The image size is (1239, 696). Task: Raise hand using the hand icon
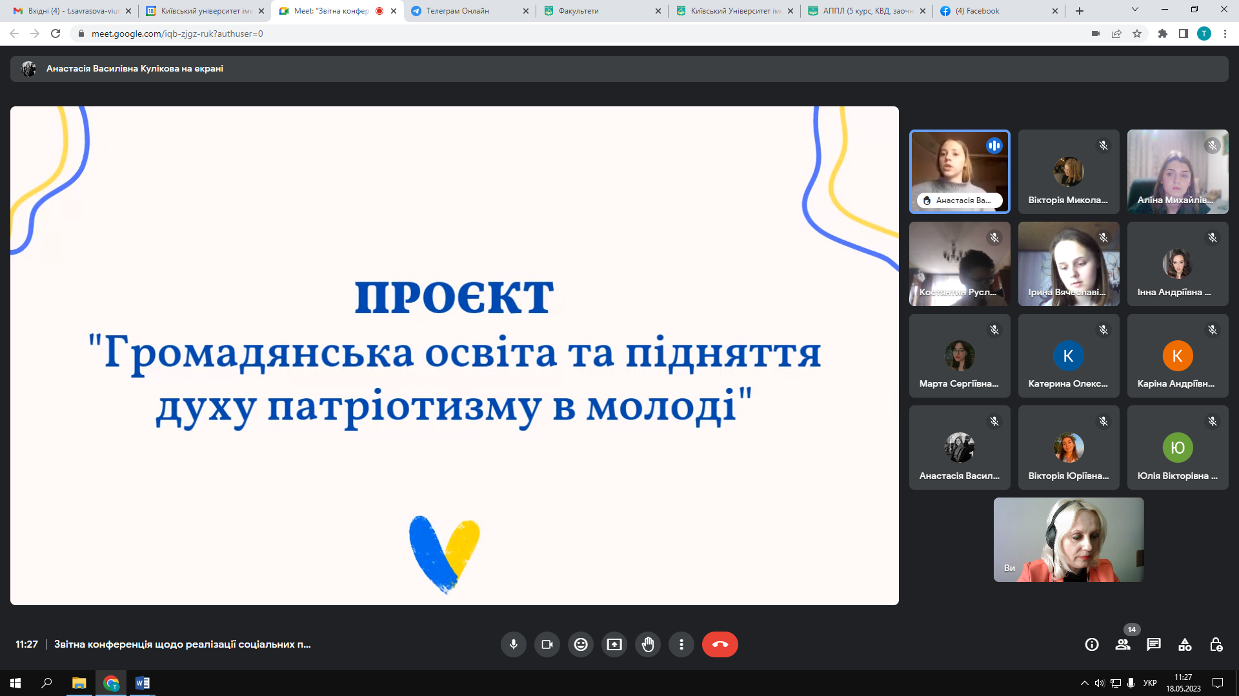tap(648, 644)
